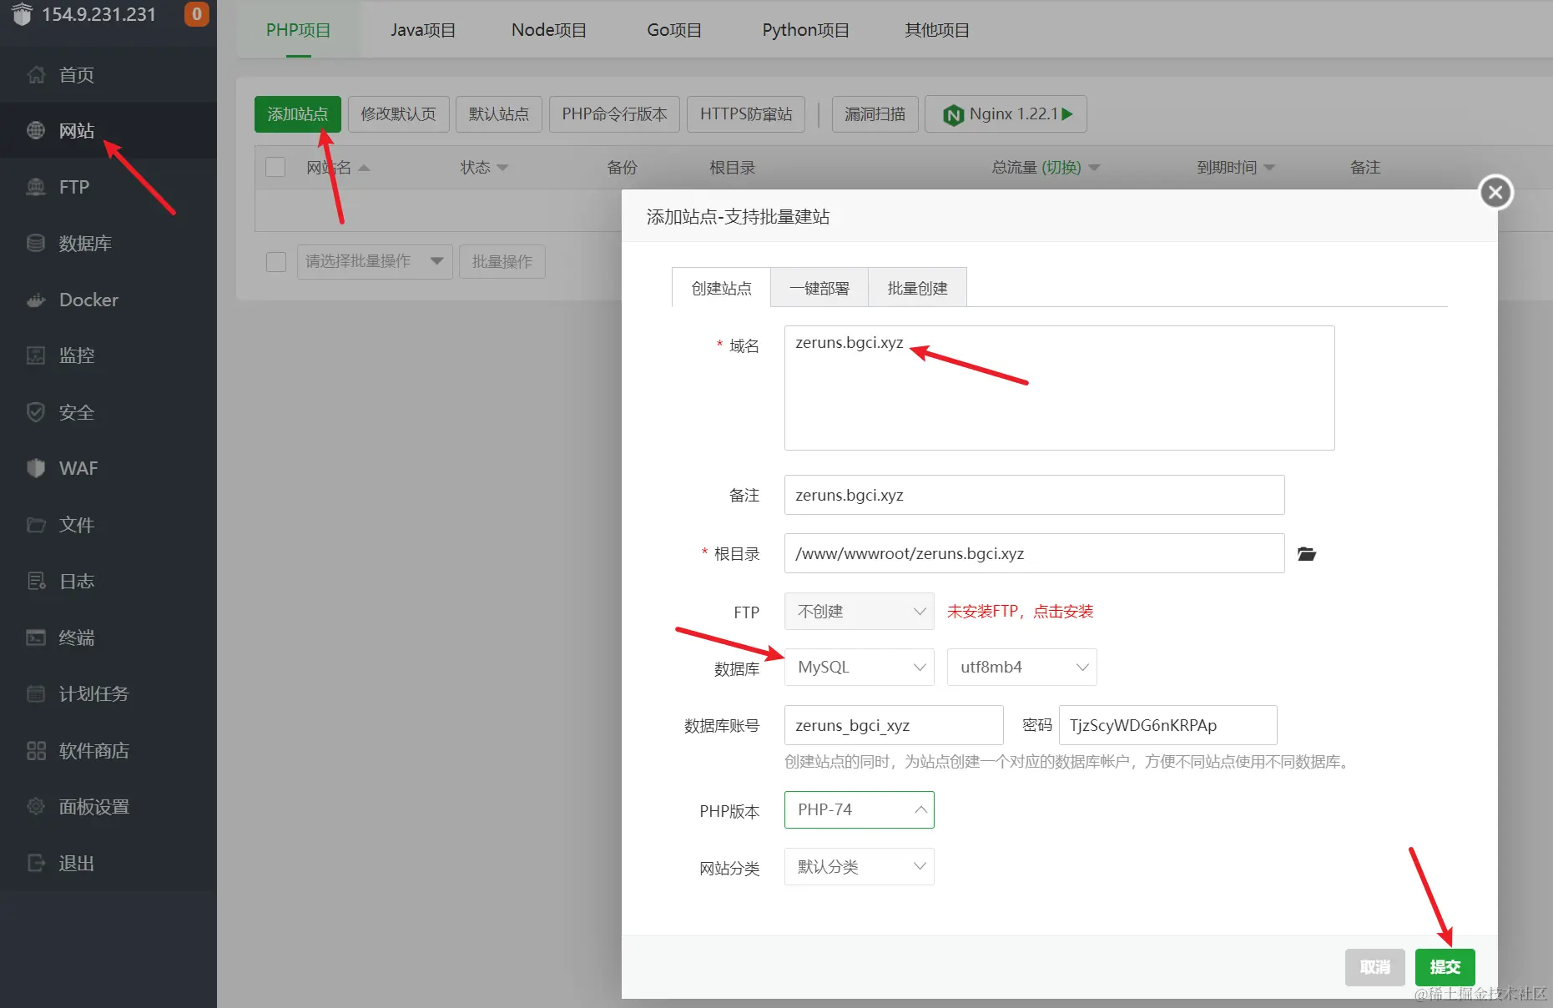This screenshot has height=1008, width=1553.
Task: Click the 软件商店 grid icon
Action: click(x=36, y=750)
